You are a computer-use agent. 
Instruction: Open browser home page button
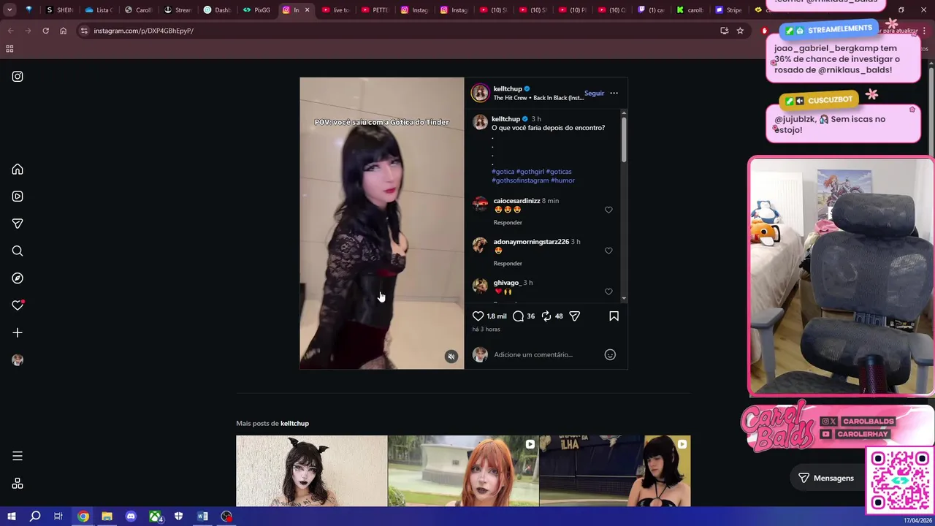[x=63, y=31]
